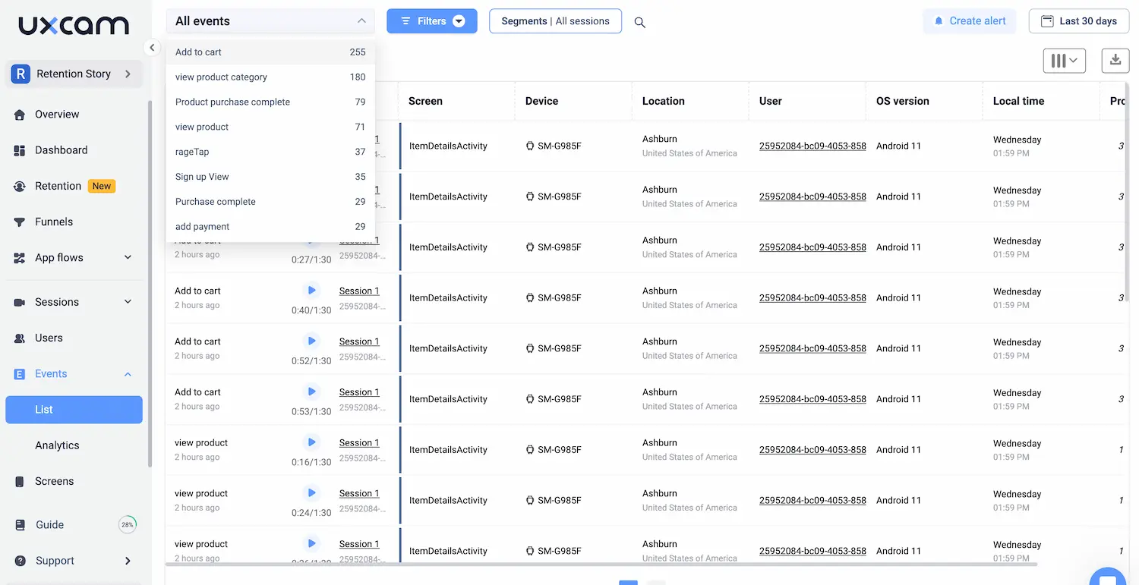
Task: Open the Segments All sessions selector
Action: click(556, 21)
